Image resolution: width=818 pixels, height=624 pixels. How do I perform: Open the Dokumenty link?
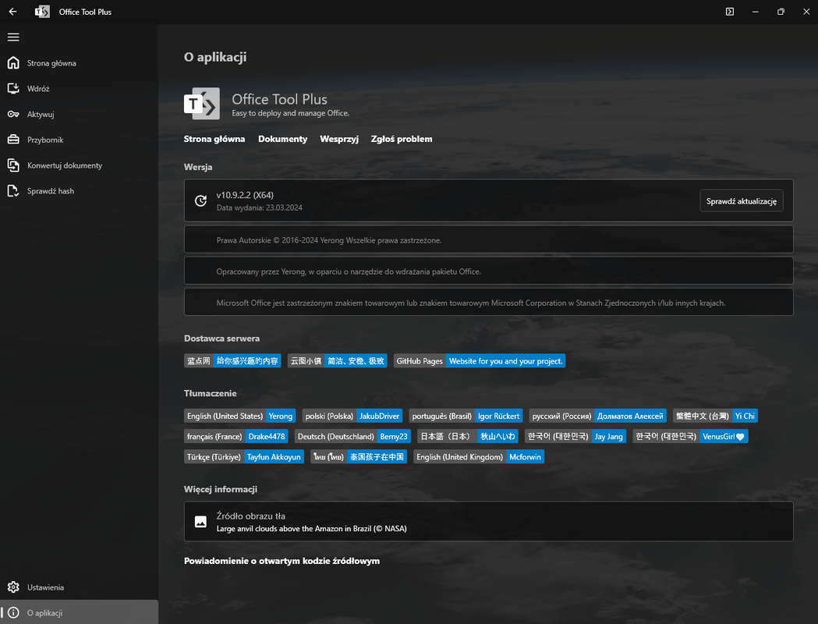click(283, 139)
